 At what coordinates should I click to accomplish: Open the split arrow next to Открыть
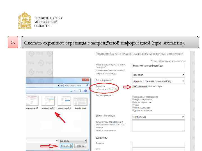[72, 146]
